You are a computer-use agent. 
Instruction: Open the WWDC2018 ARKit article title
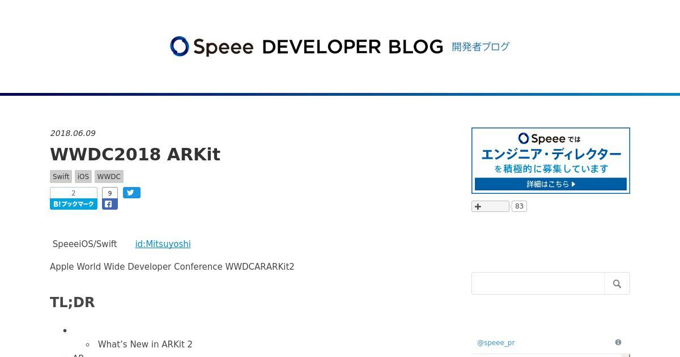click(135, 154)
